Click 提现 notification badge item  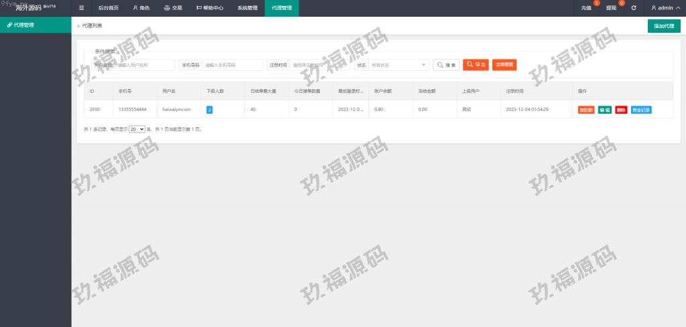coord(612,8)
